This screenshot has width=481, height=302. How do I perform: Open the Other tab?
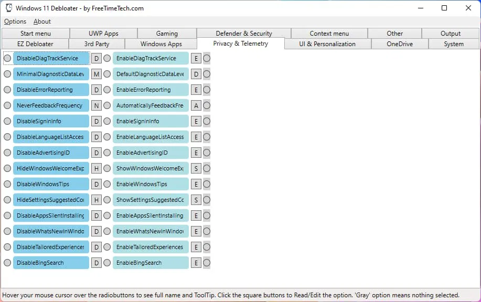click(395, 34)
